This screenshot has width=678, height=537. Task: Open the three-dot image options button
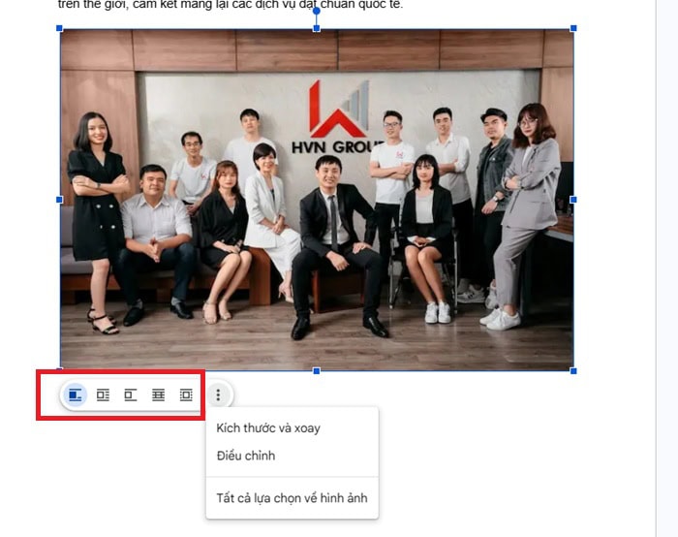[x=218, y=395]
